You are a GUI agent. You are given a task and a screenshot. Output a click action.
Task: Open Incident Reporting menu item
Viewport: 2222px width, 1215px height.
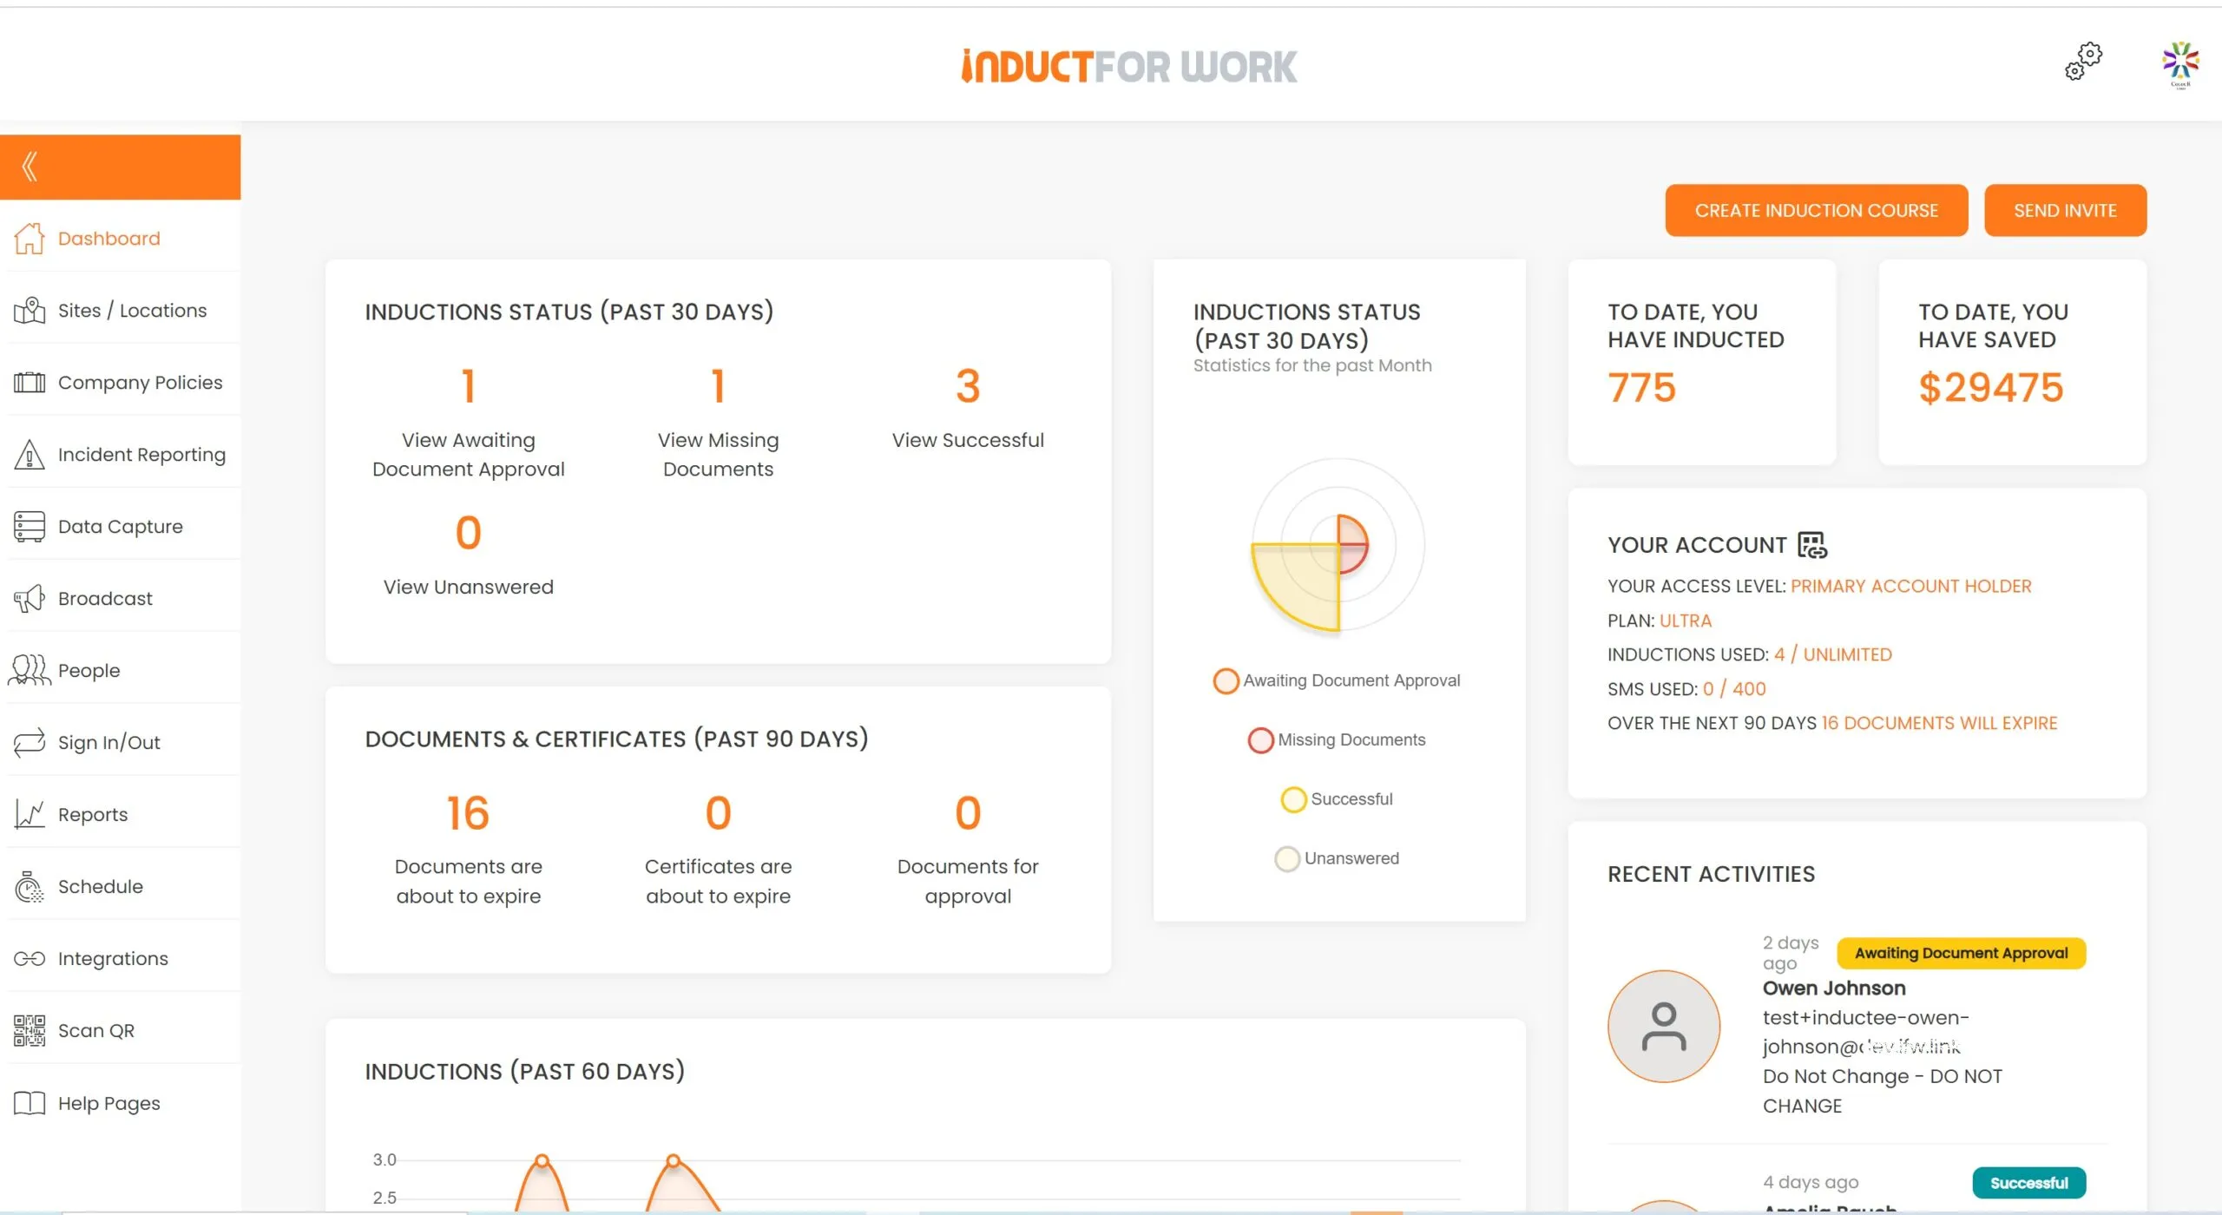click(x=141, y=454)
